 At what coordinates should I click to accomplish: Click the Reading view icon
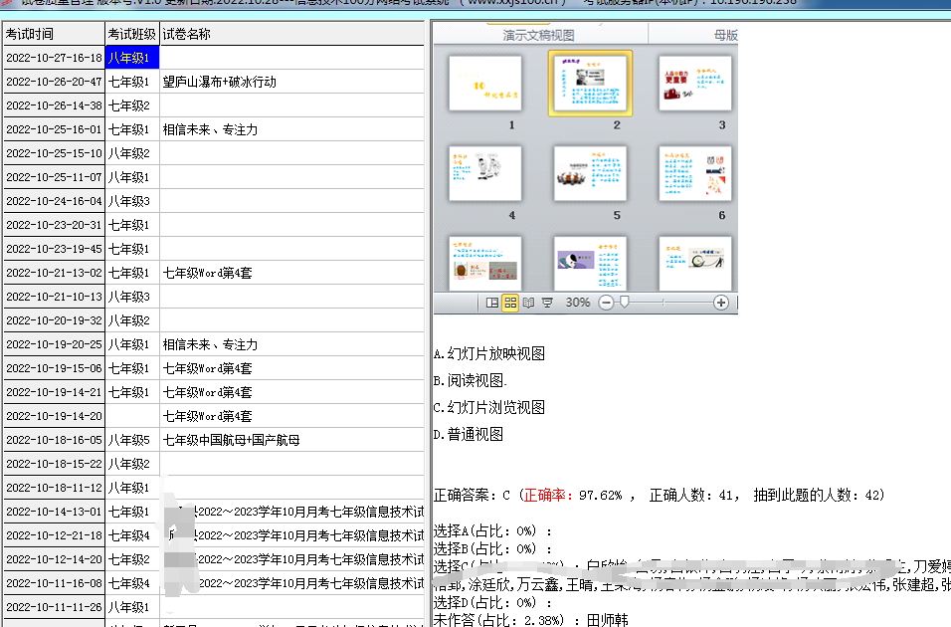tap(529, 303)
